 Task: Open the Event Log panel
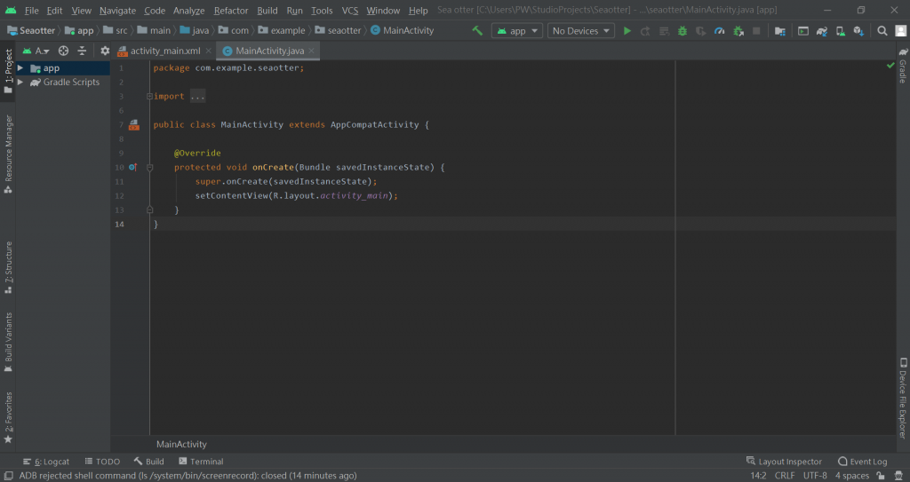coord(862,462)
